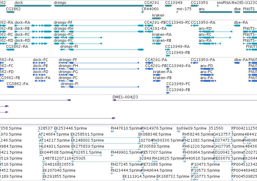257x181 pixels.
Task: Select the aru-RC transcript
Action: [x=215, y=38]
